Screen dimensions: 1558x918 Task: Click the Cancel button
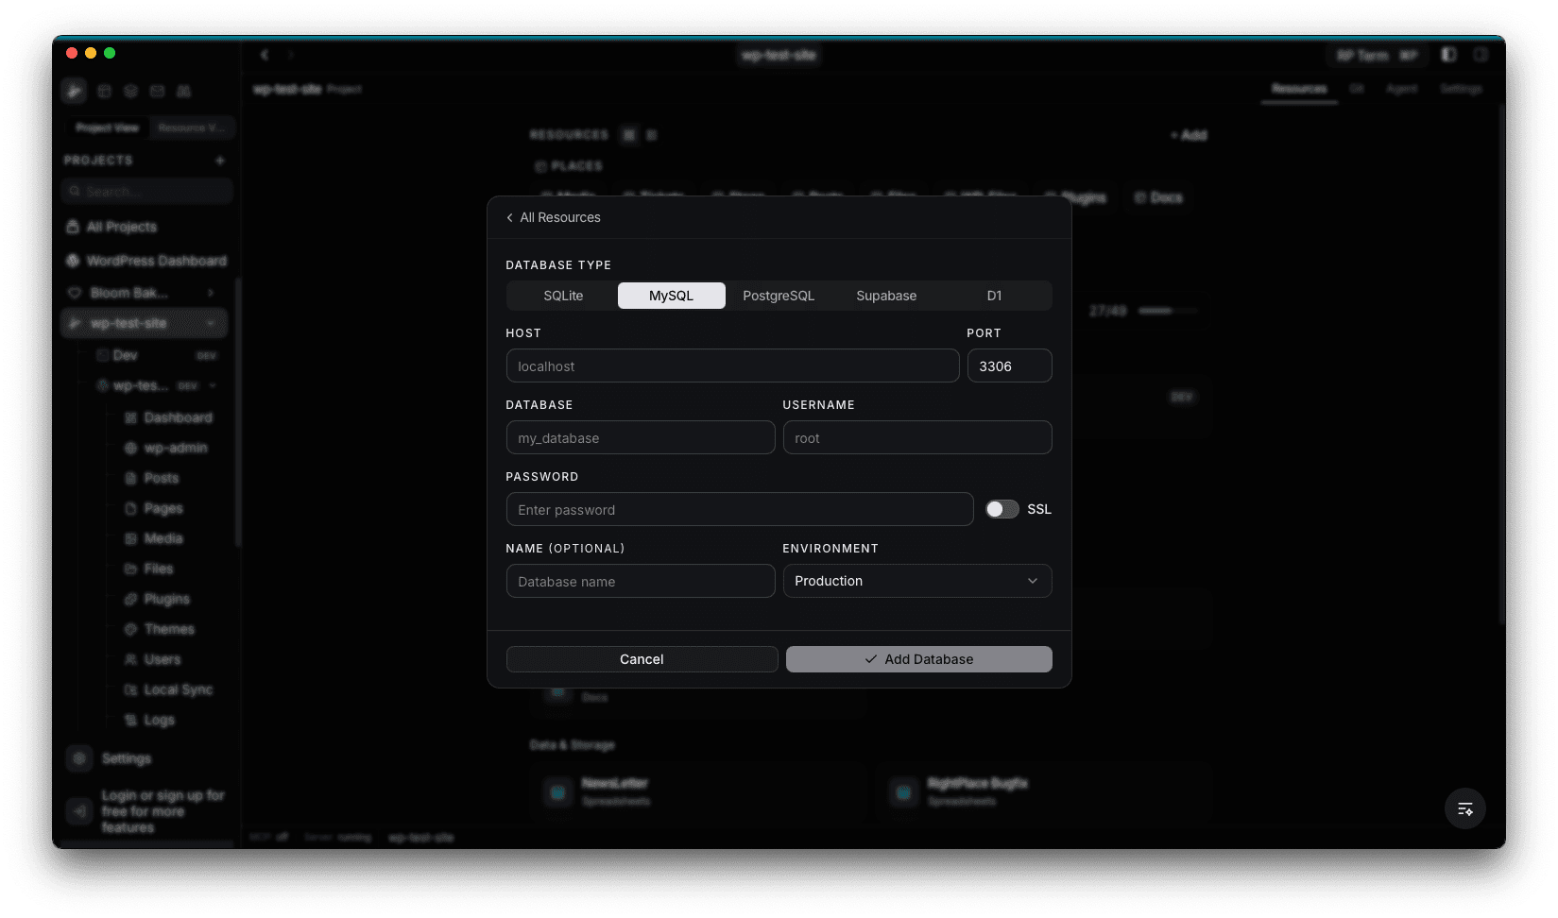click(642, 659)
